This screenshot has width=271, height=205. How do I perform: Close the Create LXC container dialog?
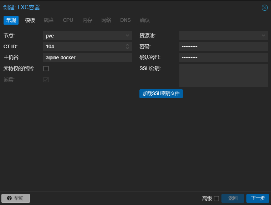coord(265,7)
